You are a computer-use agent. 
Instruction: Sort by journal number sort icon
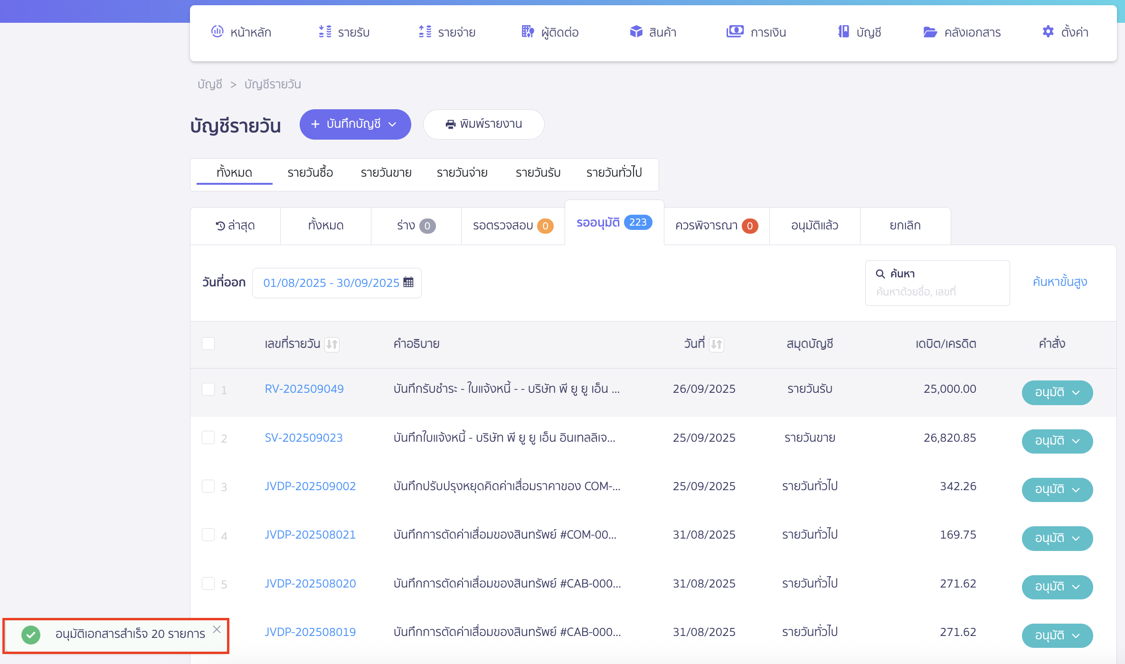(x=332, y=344)
